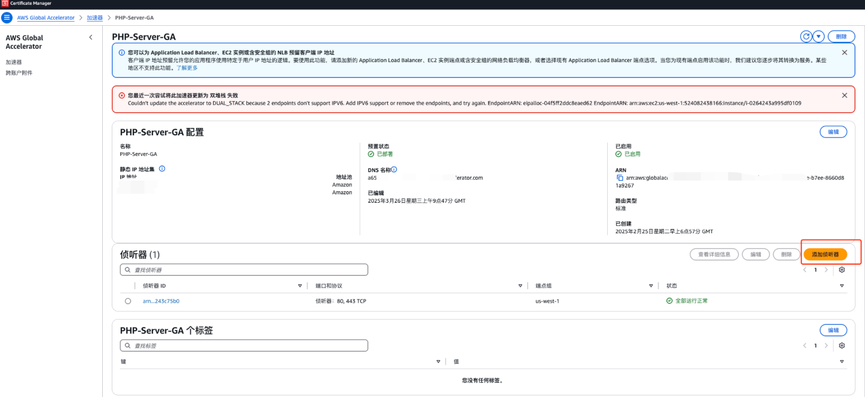Screen dimensions: 865x397
Task: Edit the PHP-Server-GA 配置 section
Action: pos(833,132)
